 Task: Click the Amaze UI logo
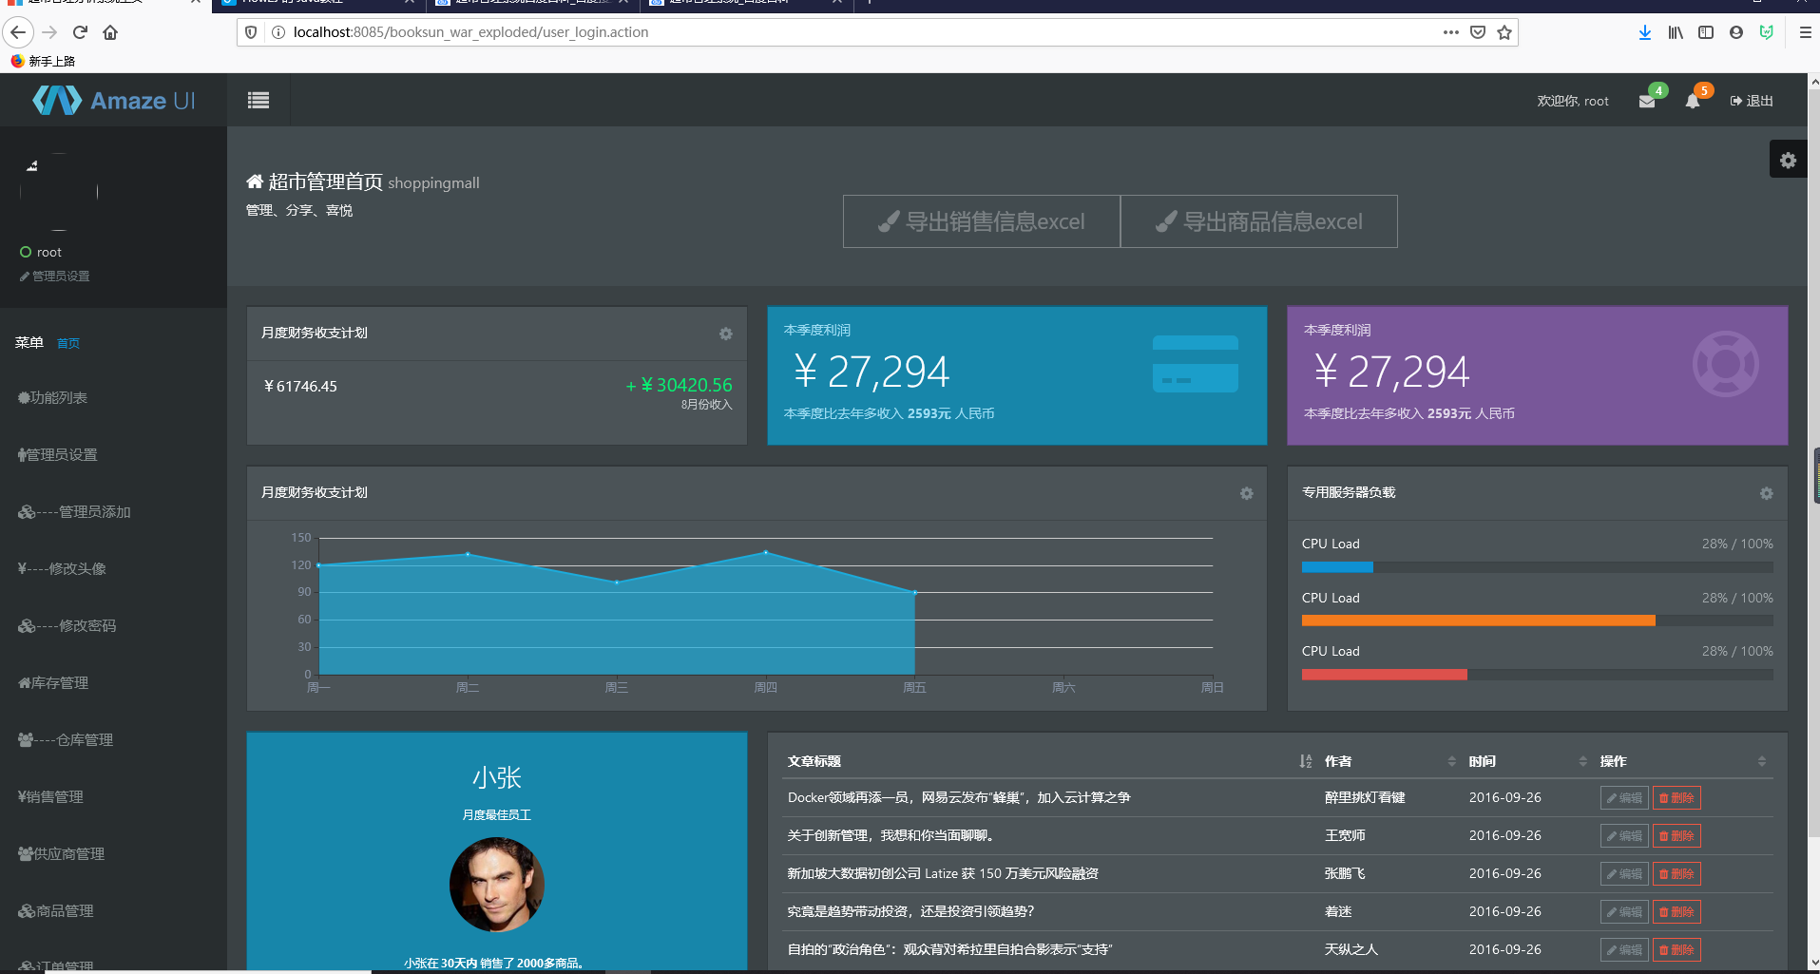pos(113,100)
